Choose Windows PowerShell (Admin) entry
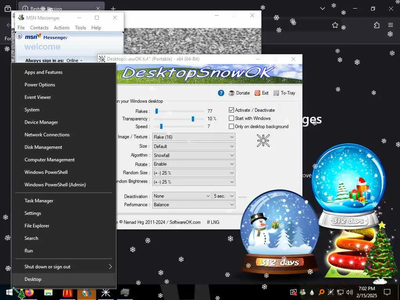 tap(64, 185)
